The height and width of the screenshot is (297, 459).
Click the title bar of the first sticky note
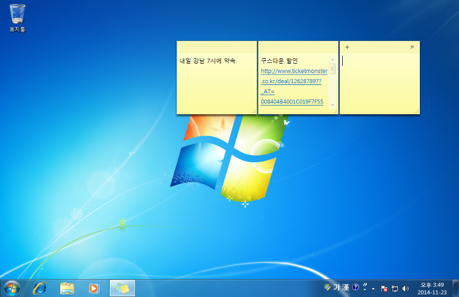(217, 47)
